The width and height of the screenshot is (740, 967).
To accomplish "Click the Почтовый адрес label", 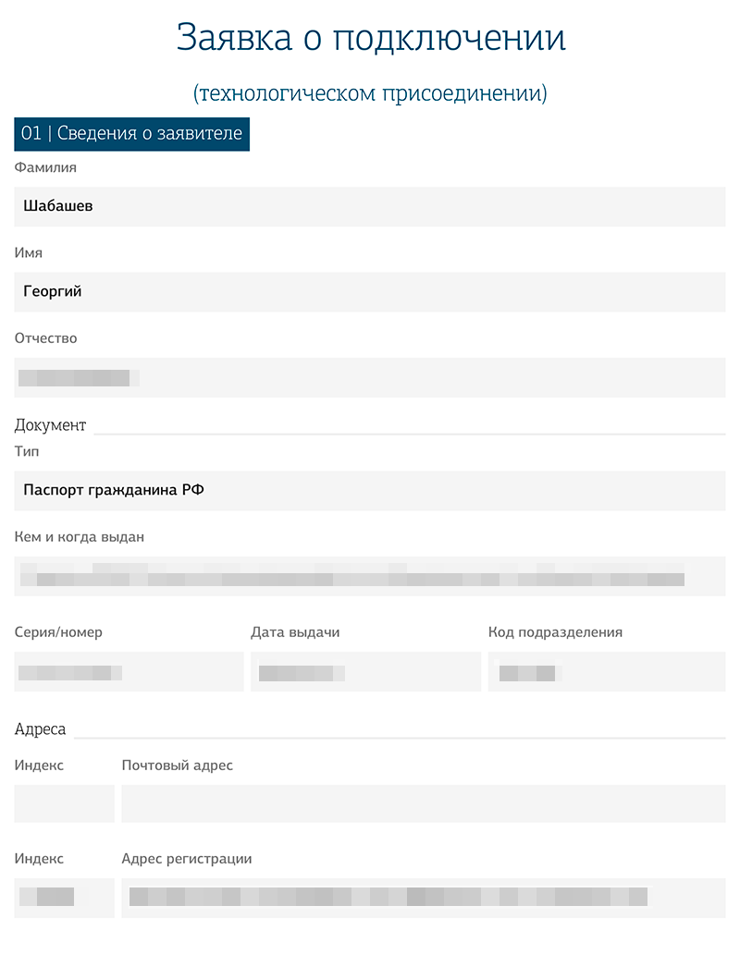I will 177,765.
